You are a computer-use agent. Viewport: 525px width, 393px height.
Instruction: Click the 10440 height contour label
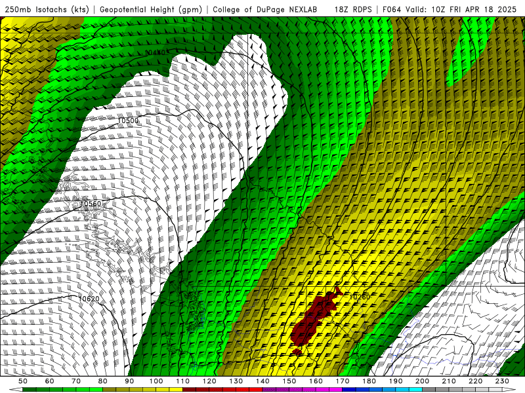point(156,52)
